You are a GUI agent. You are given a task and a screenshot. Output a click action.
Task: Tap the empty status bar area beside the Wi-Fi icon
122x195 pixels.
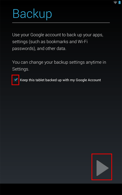[x=56, y=2]
